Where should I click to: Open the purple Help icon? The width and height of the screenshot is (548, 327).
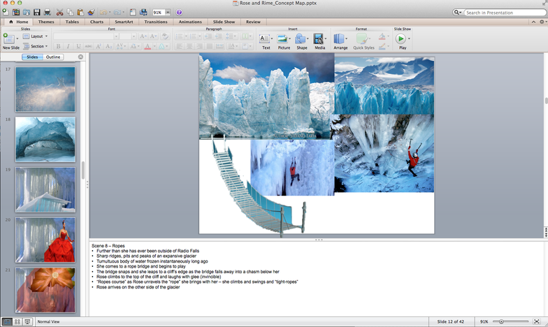[179, 13]
